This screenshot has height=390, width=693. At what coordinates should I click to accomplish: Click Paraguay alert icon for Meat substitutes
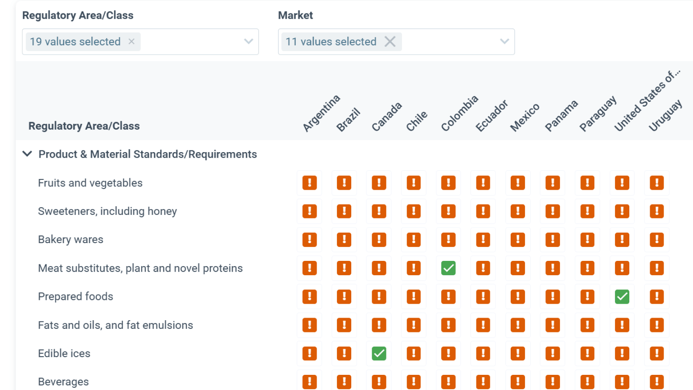click(x=587, y=268)
